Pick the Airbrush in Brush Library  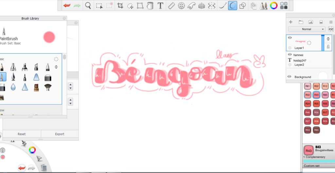click(13, 67)
